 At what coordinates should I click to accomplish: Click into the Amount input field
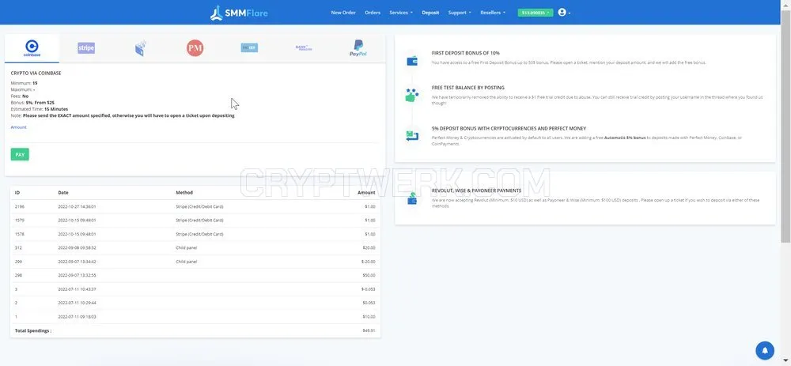click(x=195, y=136)
